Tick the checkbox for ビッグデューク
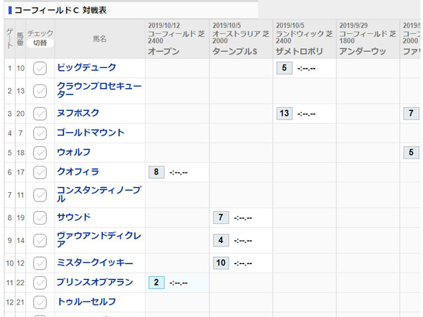This screenshot has height=317, width=423. (x=40, y=68)
